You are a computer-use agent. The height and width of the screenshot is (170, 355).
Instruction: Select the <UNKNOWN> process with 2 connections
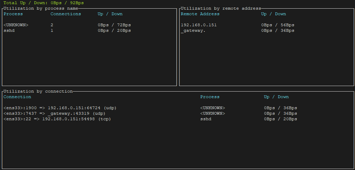pyautogui.click(x=16, y=25)
